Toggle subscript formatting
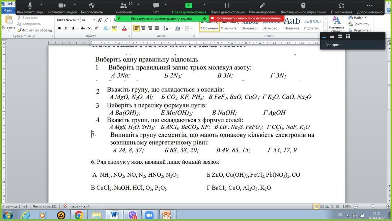Screen dimensions: 392x221 [x=90, y=28]
